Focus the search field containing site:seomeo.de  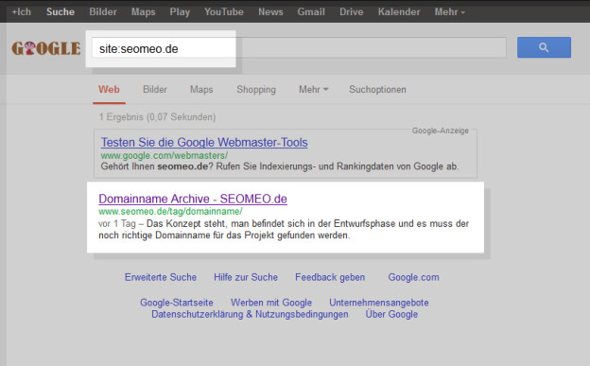pyautogui.click(x=299, y=48)
